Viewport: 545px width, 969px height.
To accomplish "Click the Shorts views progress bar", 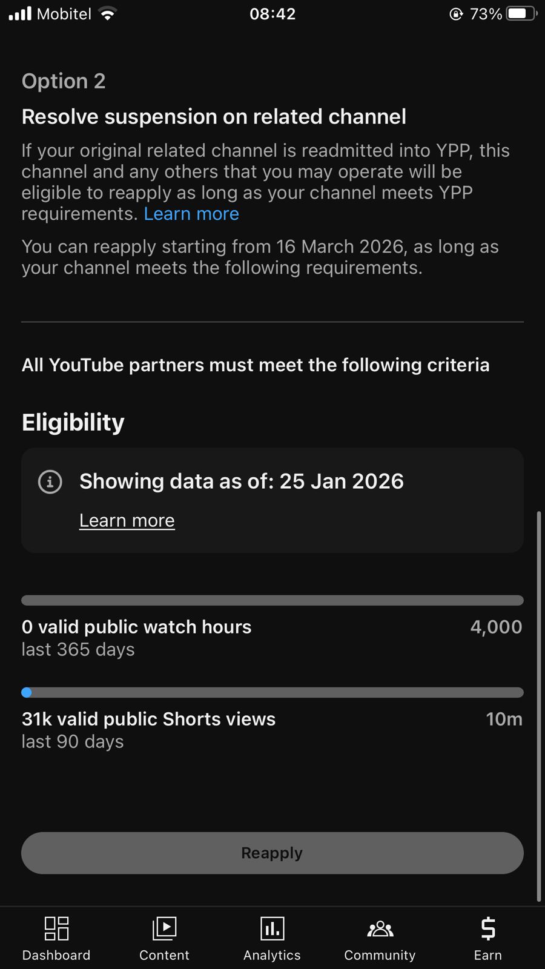I will [272, 692].
